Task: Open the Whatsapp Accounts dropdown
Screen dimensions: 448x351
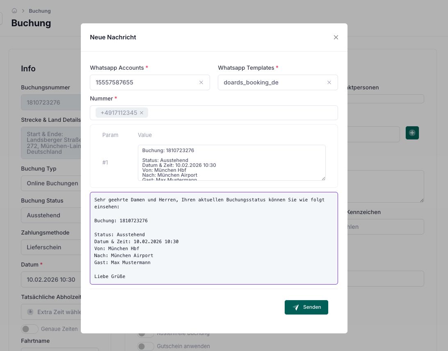Action: [x=144, y=82]
